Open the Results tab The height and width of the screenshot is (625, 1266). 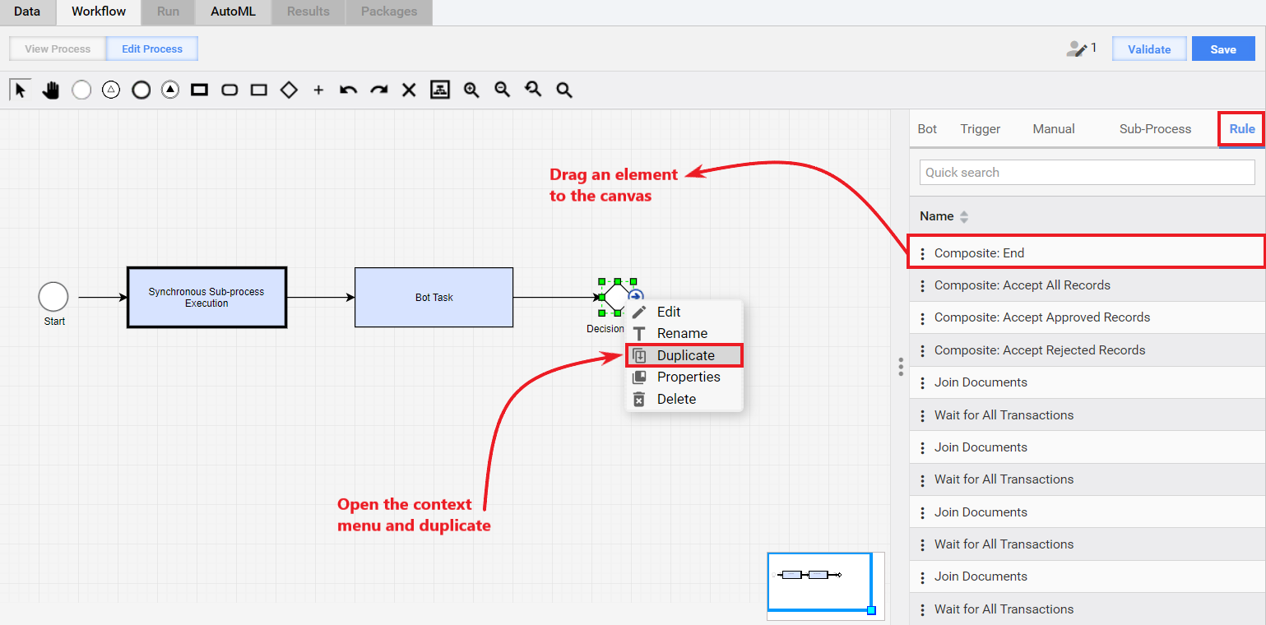[308, 12]
